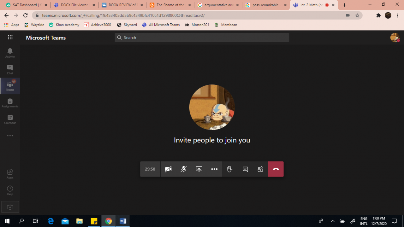The width and height of the screenshot is (404, 227).
Task: Toggle the camera on in call controls
Action: point(168,169)
